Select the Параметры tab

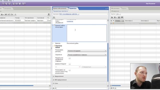73,8
